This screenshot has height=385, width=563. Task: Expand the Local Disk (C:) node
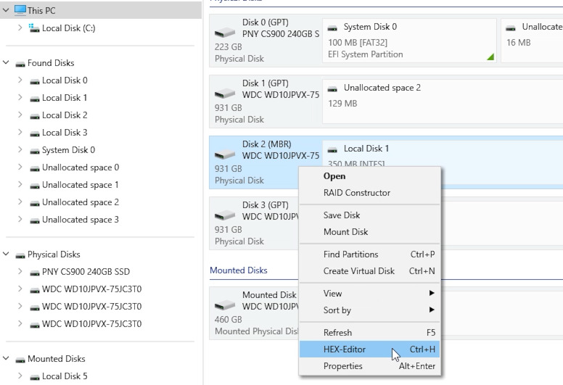pos(20,28)
